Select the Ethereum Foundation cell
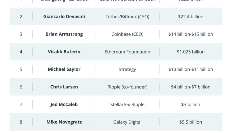232x133 pixels. click(127, 52)
